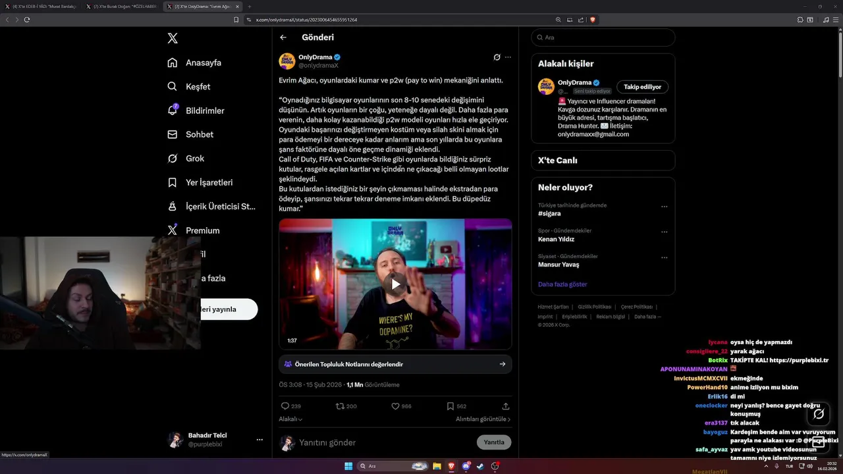
Task: Switch to the Burak Doğan browser tab
Action: point(124,6)
